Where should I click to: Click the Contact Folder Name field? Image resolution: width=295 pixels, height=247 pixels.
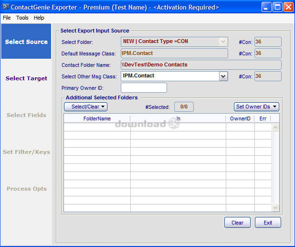pos(200,64)
